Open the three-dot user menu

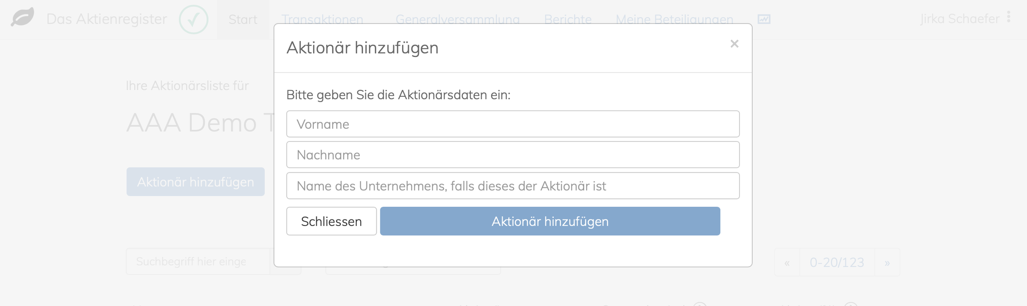(x=1009, y=17)
